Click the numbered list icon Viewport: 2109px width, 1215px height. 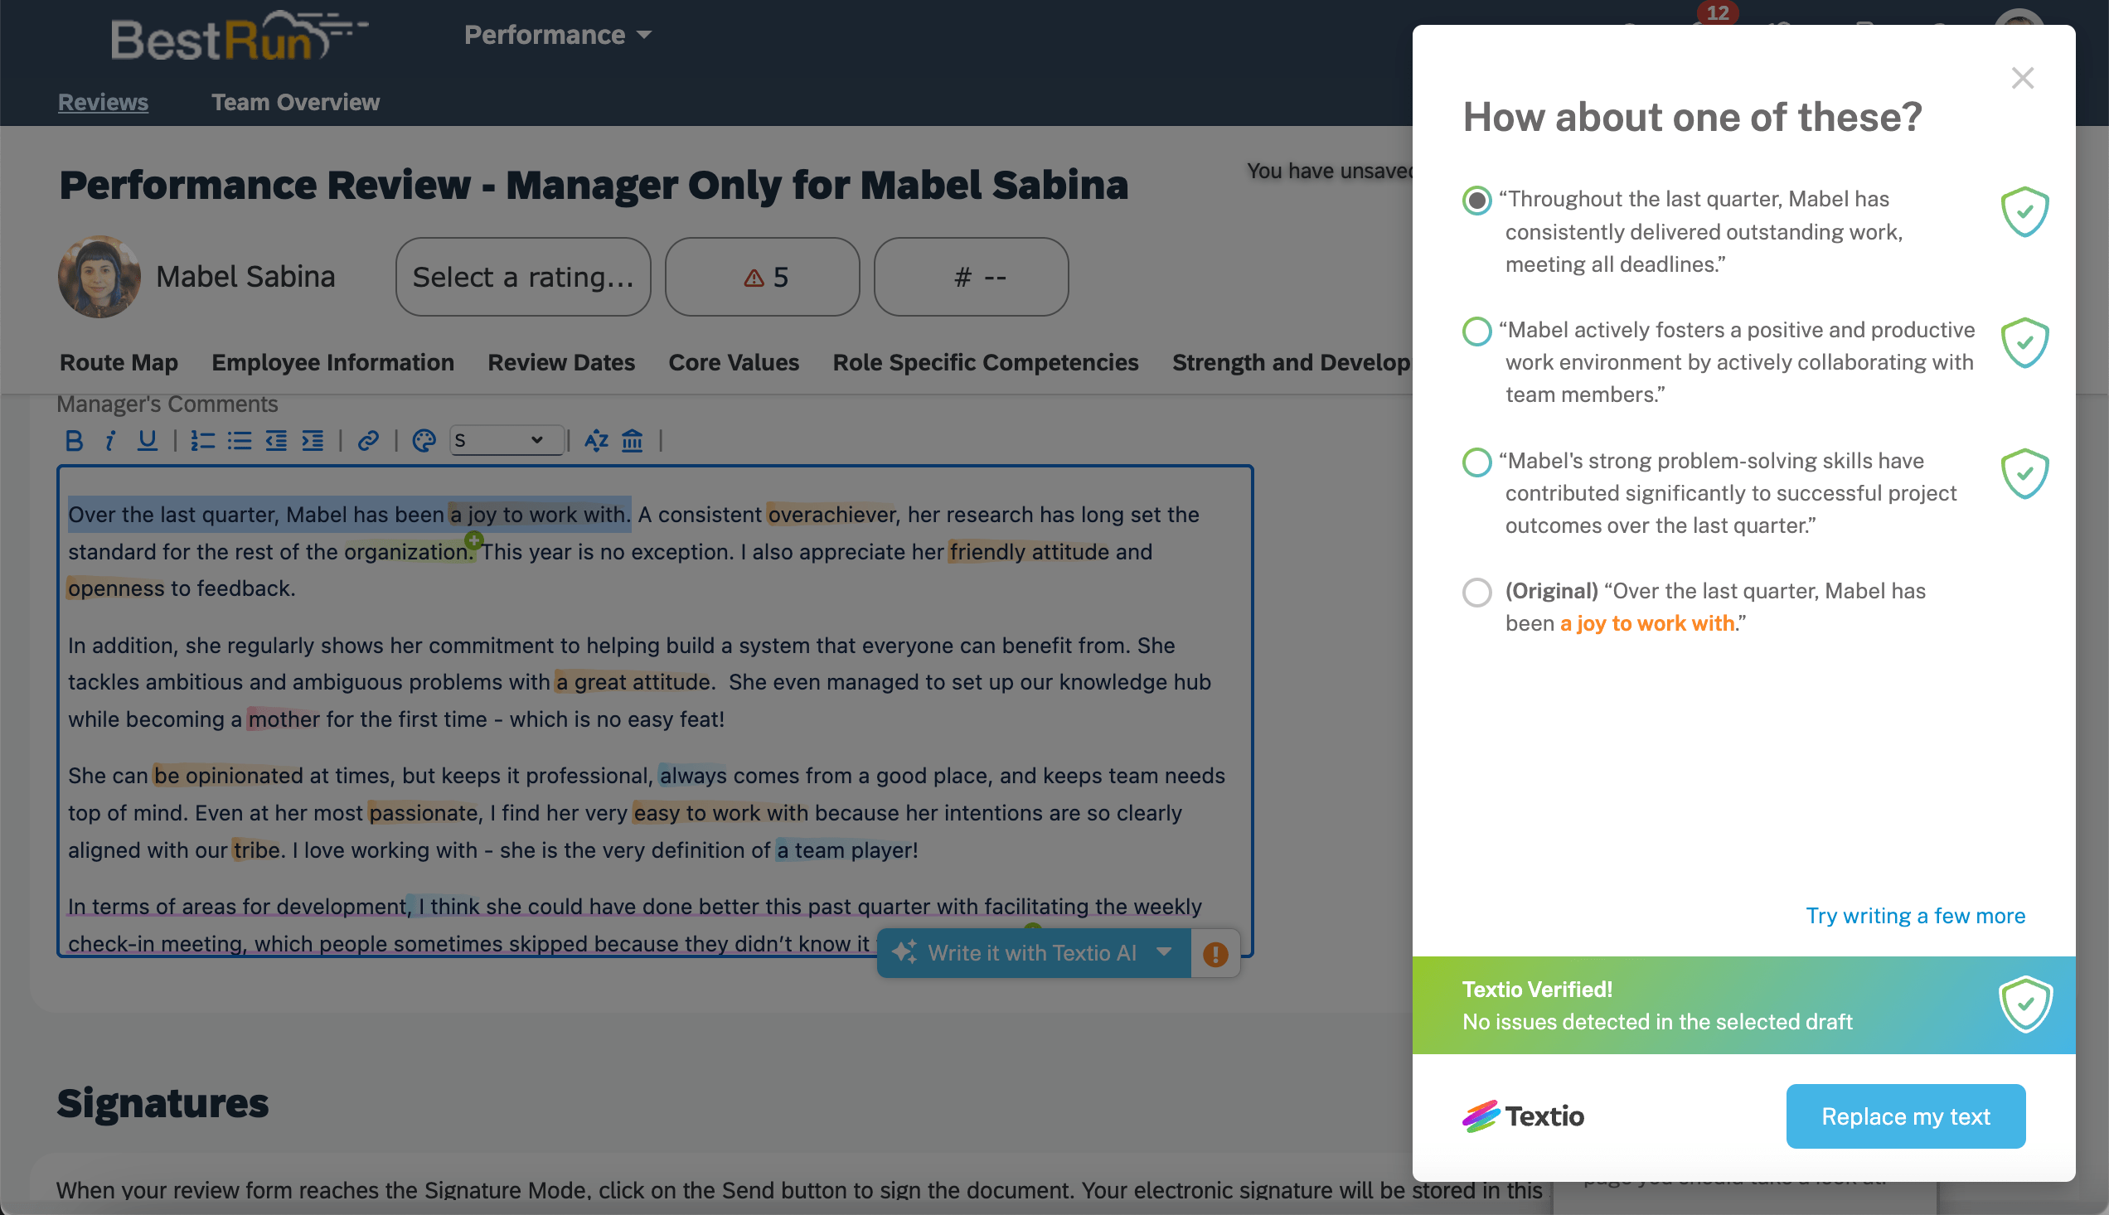point(202,440)
